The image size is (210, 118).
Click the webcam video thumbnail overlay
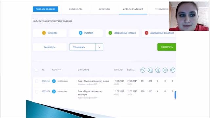[189, 16]
